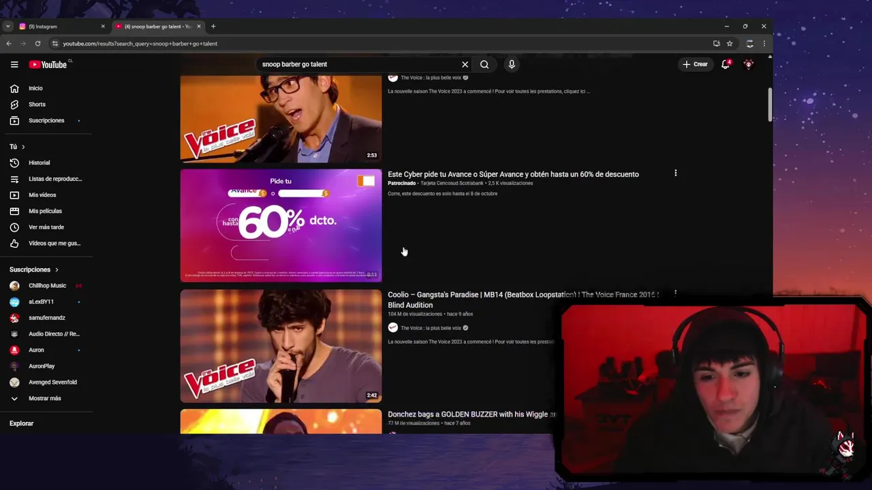
Task: Click the Crear button
Action: click(695, 64)
